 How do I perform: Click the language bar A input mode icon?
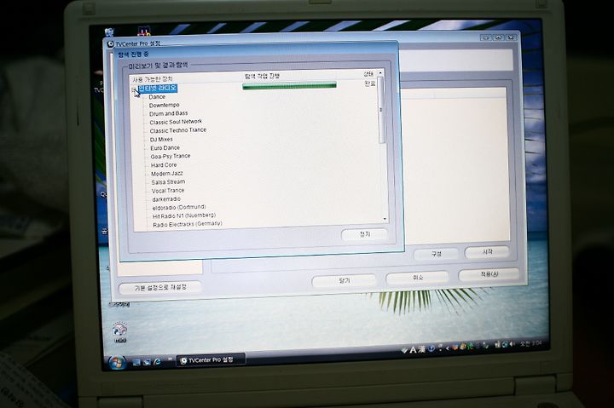(x=413, y=349)
